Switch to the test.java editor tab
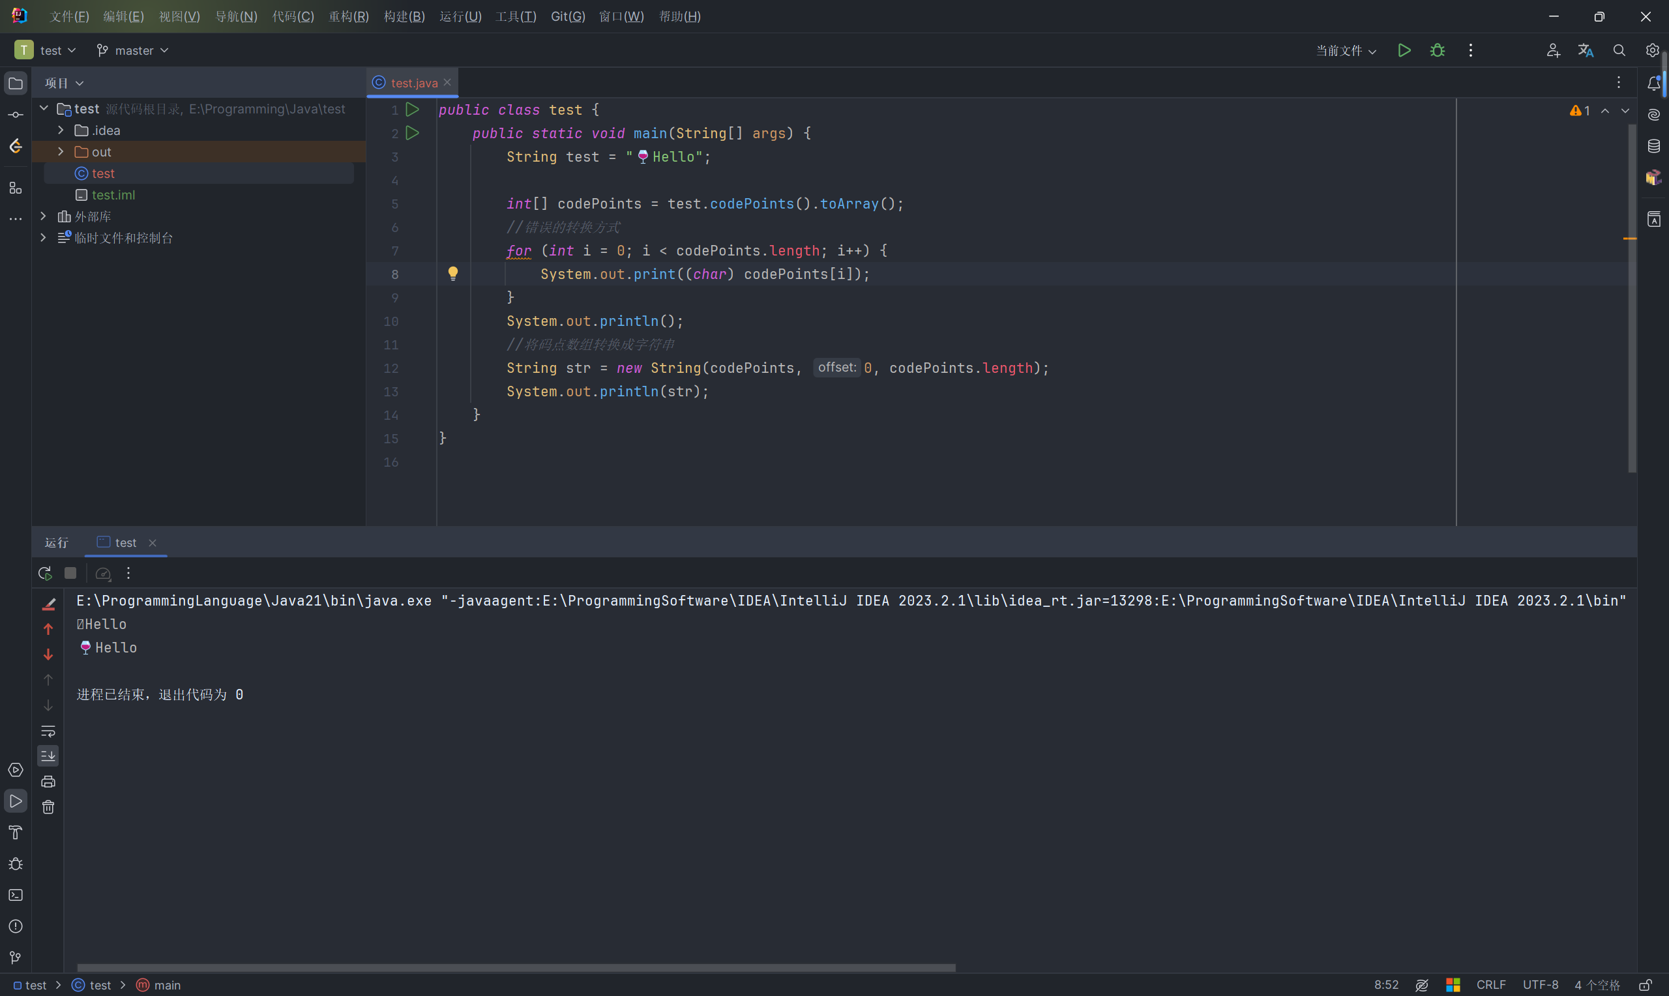Screen dimensions: 1669x996 413,83
